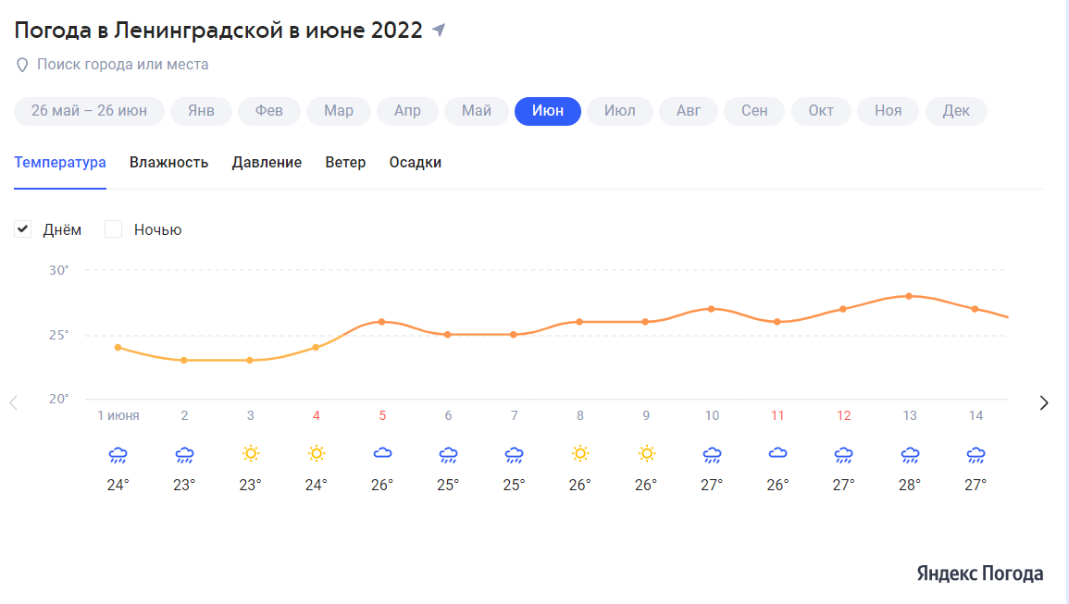This screenshot has height=604, width=1069.
Task: Show next days with right chevron
Action: (x=1044, y=403)
